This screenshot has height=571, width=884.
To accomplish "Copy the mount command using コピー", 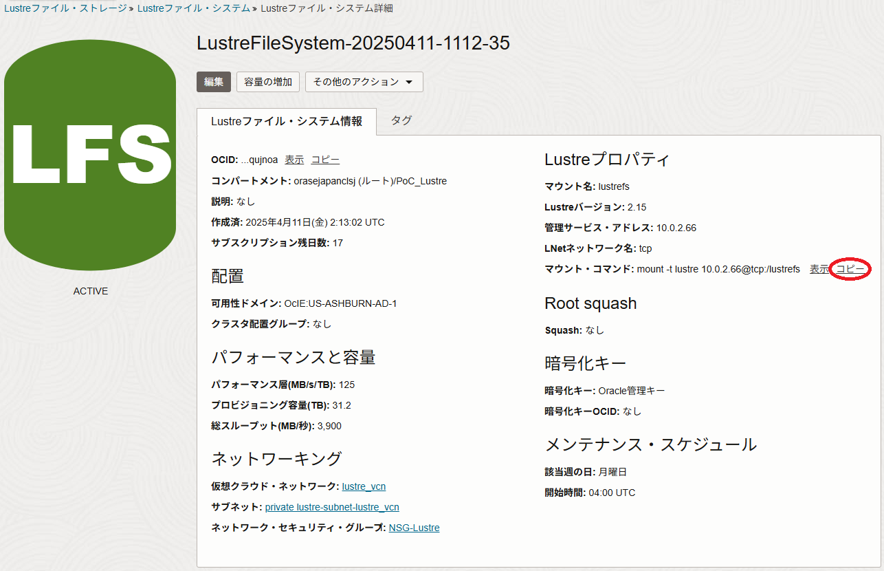I will 850,269.
